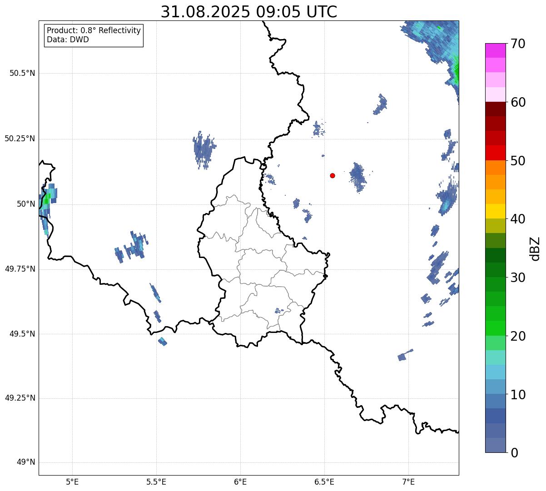Pick the turquoise swatch between 10 and 20
The height and width of the screenshot is (491, 546).
495,357
